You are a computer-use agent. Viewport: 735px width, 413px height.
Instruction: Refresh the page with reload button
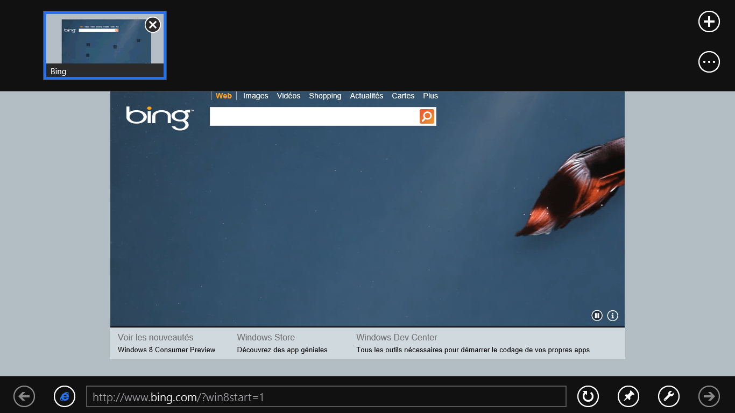[588, 397]
